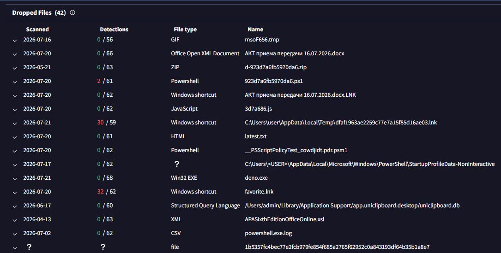The image size is (501, 253).
Task: Expand the powershell.exe.log row
Action: [x=15, y=234]
